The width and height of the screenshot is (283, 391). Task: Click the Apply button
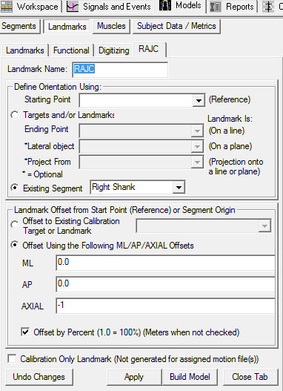[x=134, y=377]
